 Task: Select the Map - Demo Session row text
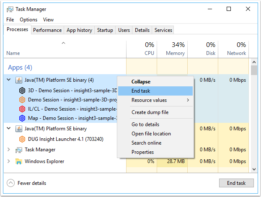[x=72, y=118]
